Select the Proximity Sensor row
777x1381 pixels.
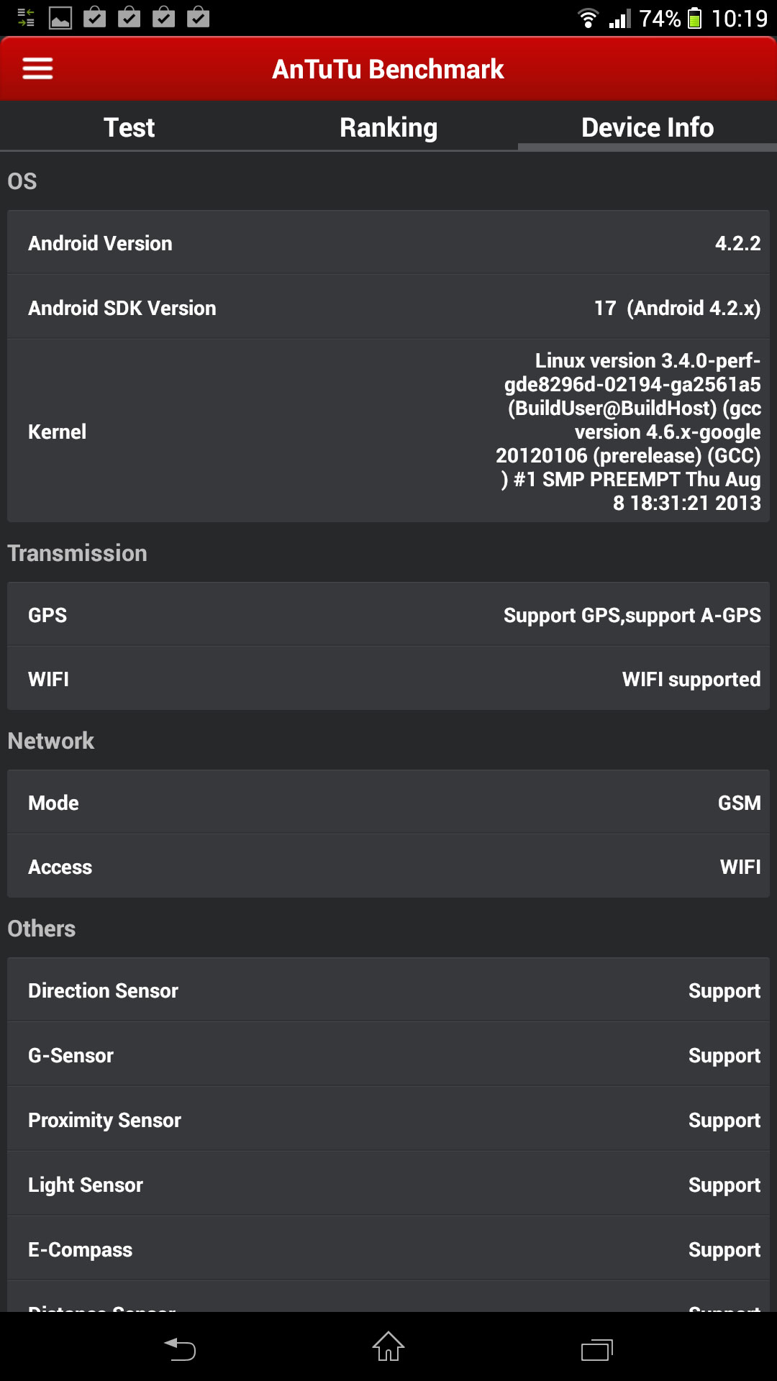click(388, 1120)
